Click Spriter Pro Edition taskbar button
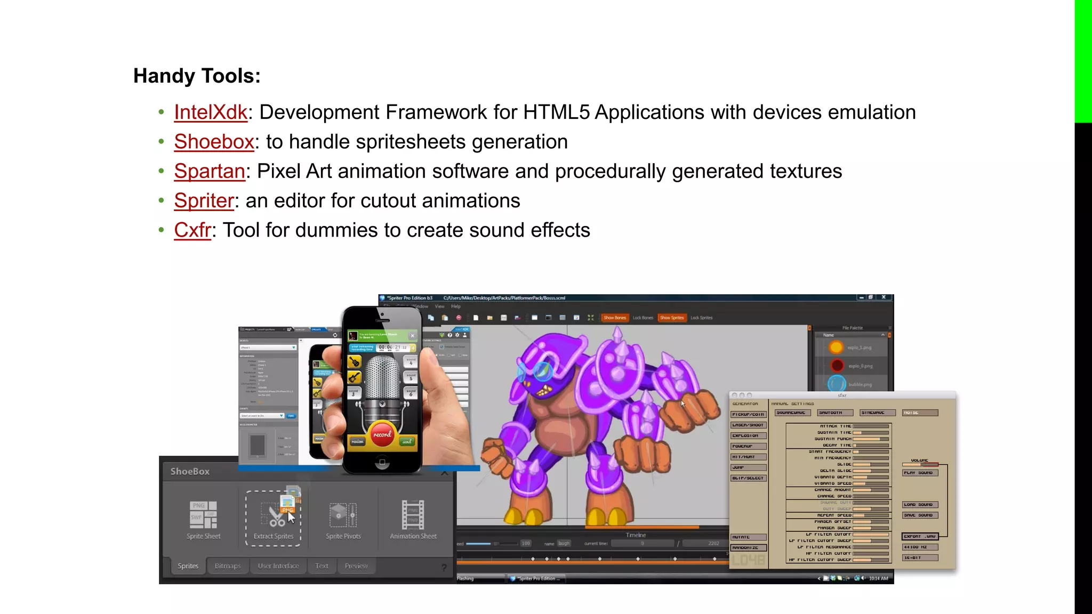 point(535,579)
